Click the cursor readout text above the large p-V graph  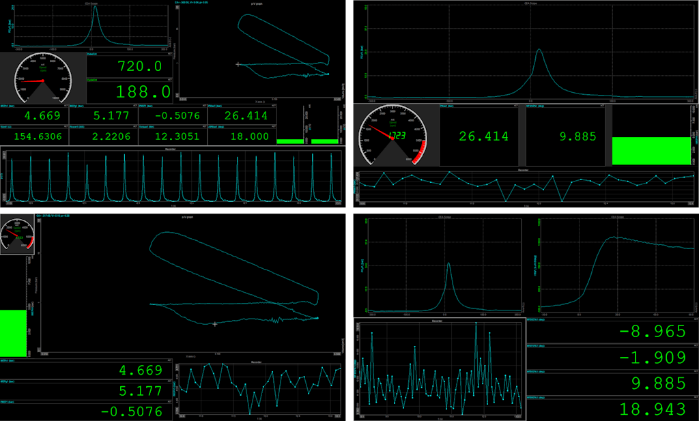point(53,216)
